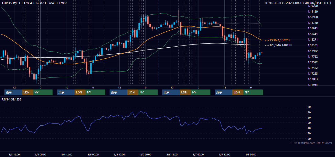Click RSI scale level 40
This screenshot has height=157, width=335.
point(309,128)
